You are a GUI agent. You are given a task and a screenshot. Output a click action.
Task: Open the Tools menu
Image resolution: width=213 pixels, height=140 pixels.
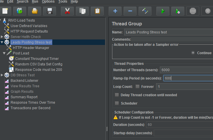[63, 1]
